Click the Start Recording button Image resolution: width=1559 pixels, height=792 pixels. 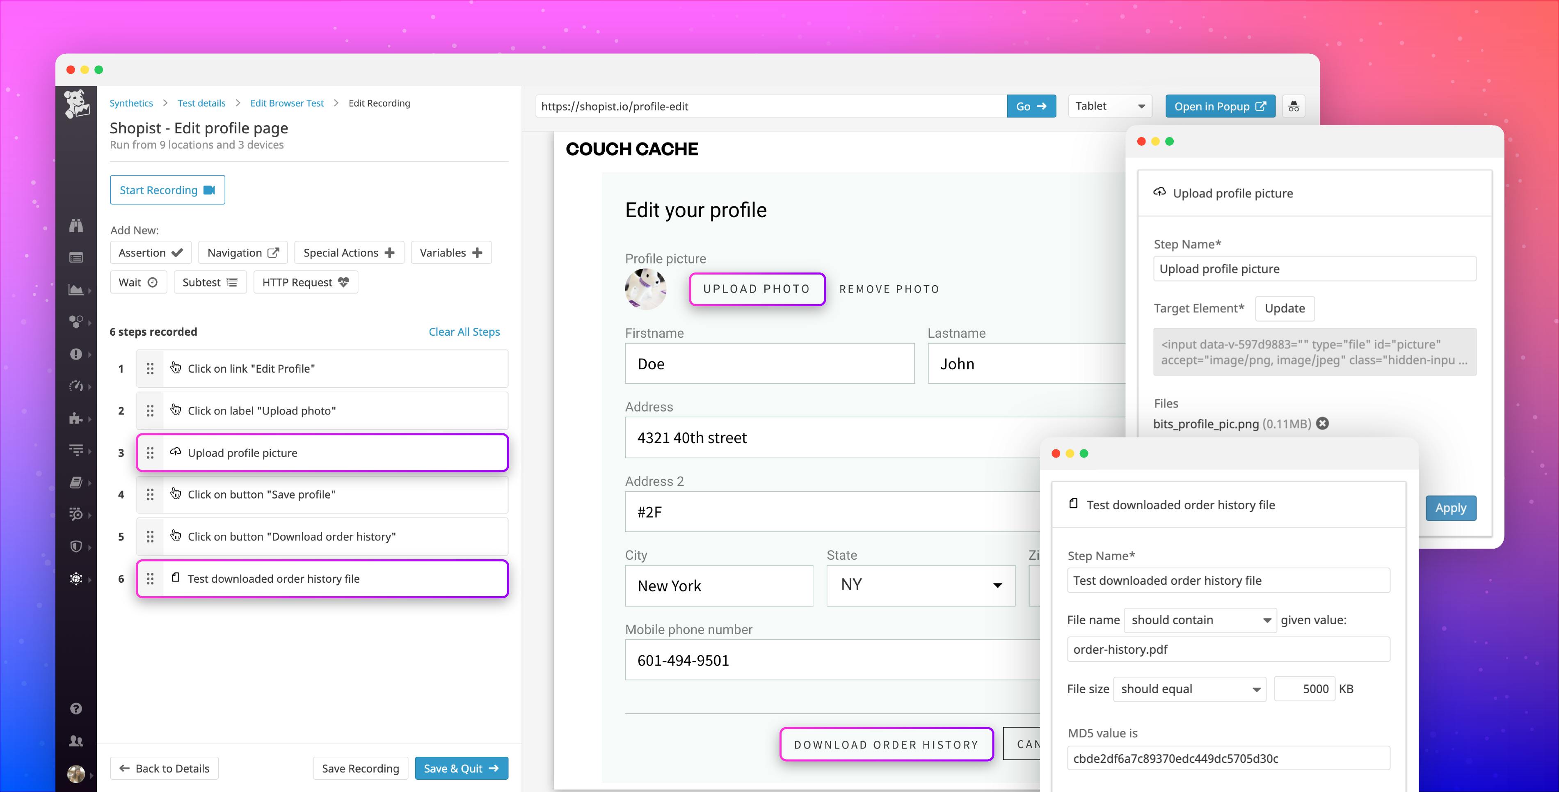coord(168,190)
